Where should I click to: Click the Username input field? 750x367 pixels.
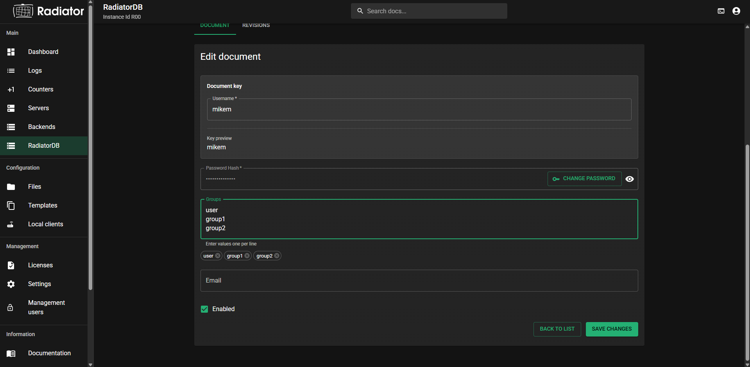point(419,109)
